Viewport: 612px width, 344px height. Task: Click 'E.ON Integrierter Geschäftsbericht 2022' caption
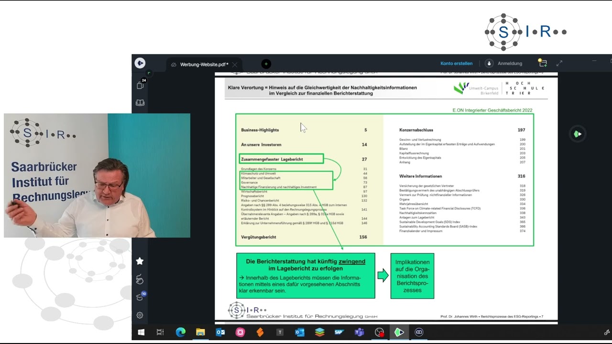pyautogui.click(x=492, y=110)
